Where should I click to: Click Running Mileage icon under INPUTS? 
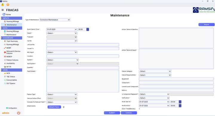[x=5, y=21]
